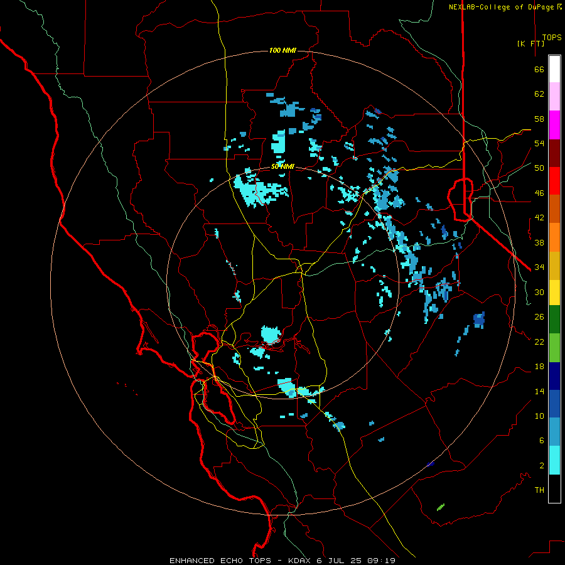Pick the bright red legend swatch
Screen dimensions: 565x565
[554, 181]
